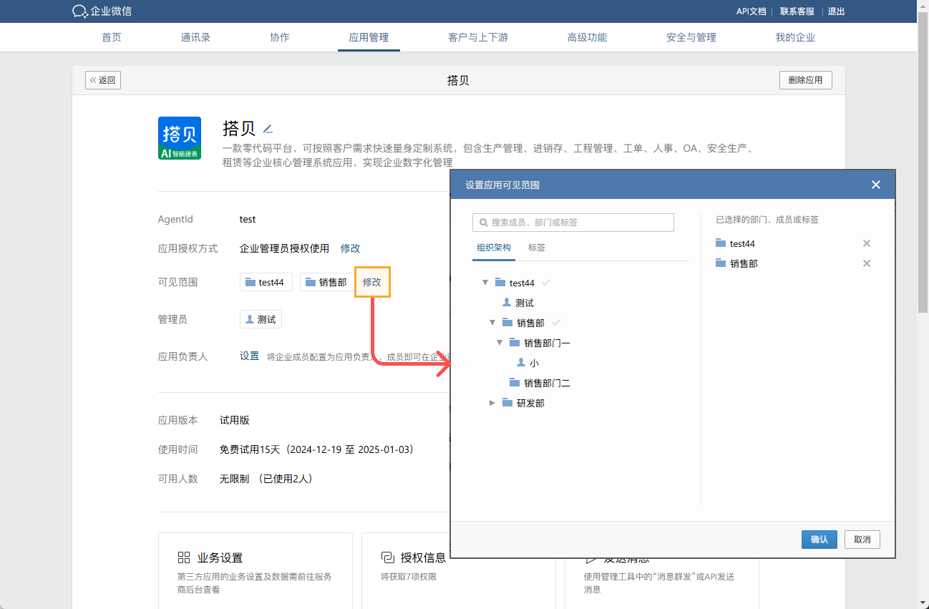Click the magnifier icon in search box

pos(483,223)
